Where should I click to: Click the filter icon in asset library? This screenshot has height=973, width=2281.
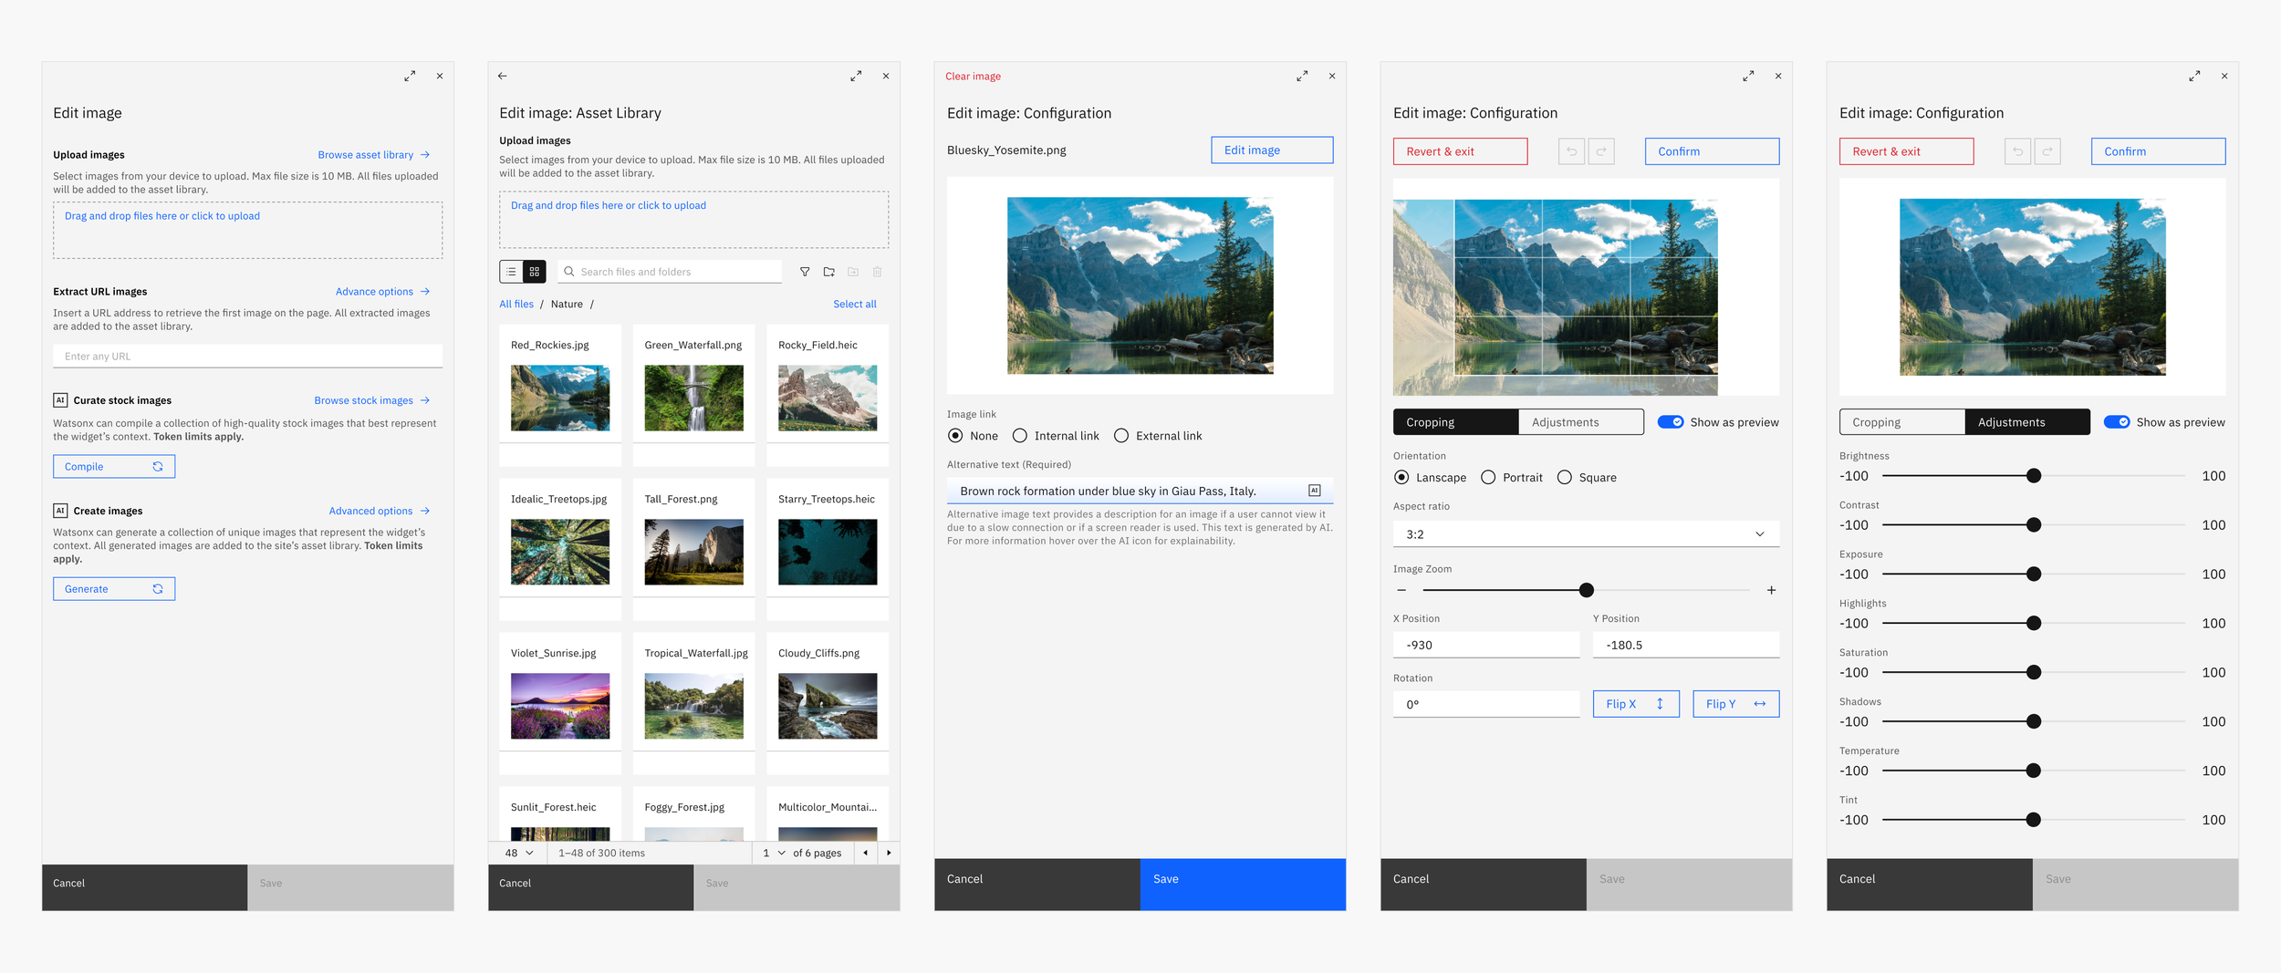tap(805, 272)
